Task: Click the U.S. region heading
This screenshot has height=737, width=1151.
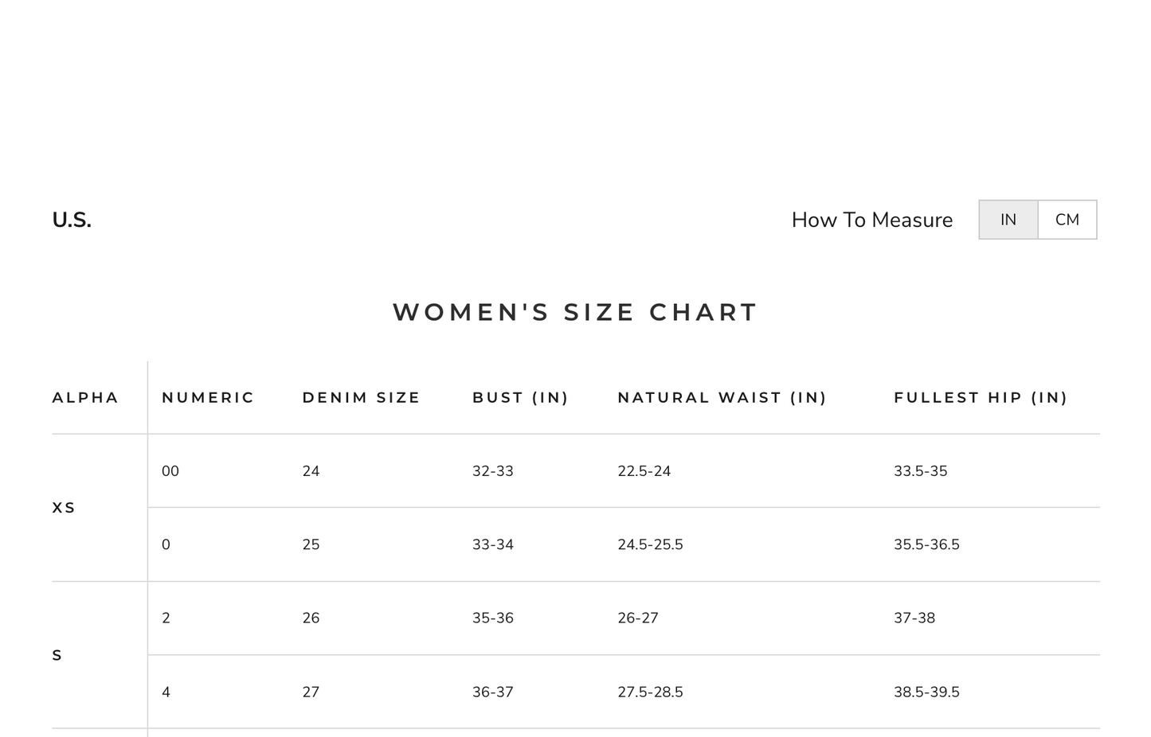Action: click(72, 220)
